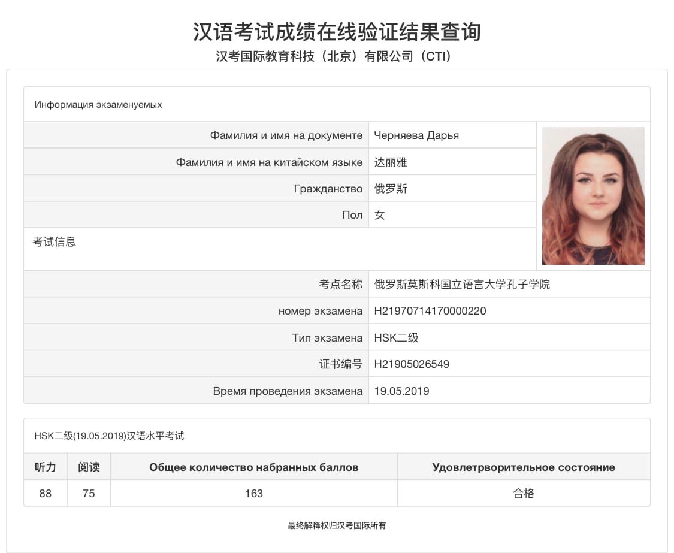Select the test center name 俄罗斯莫斯科国立语言大学孔子学院
Viewport: 674px width, 553px height.
462,285
